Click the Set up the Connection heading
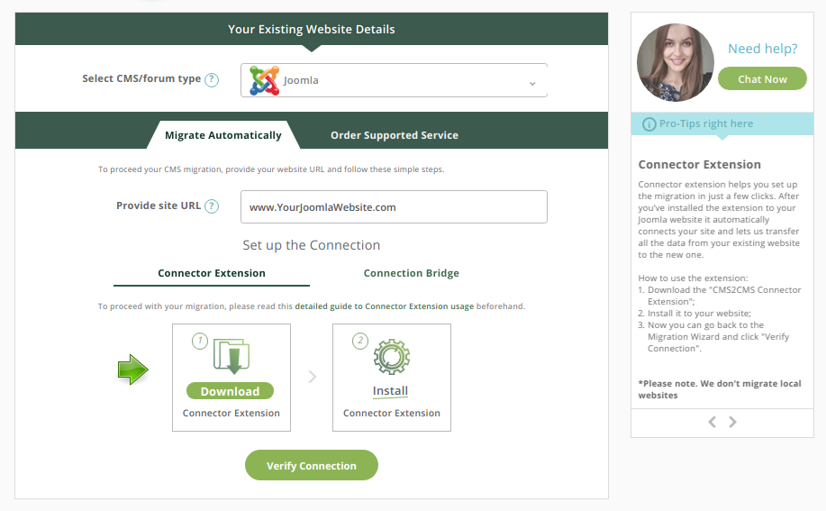The width and height of the screenshot is (826, 511). (x=312, y=245)
